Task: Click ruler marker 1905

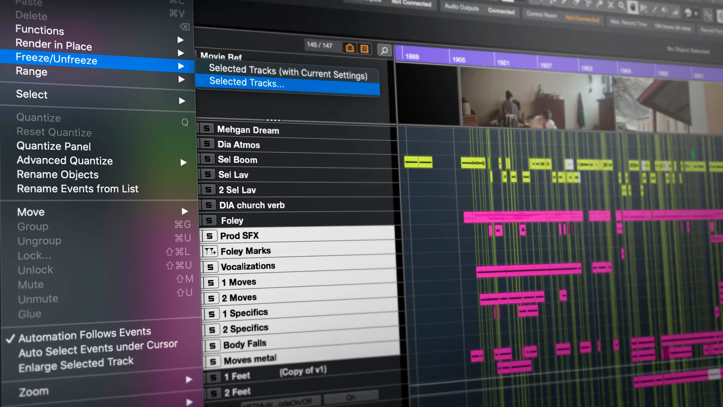Action: (459, 60)
